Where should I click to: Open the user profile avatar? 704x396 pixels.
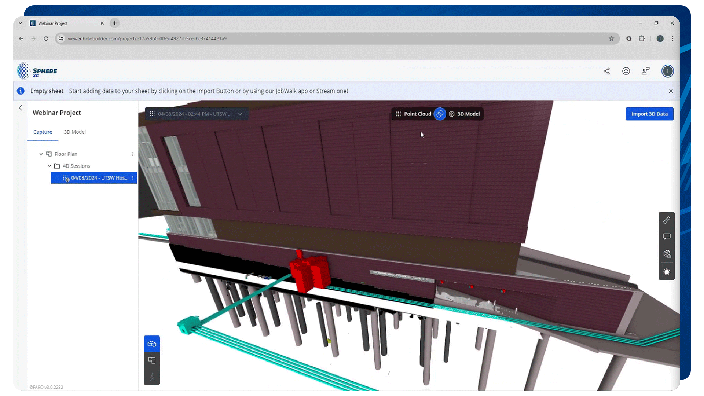pyautogui.click(x=667, y=71)
